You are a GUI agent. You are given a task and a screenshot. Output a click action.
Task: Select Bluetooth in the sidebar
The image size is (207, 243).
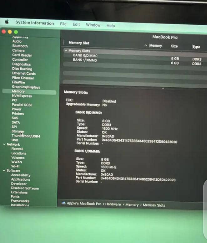pyautogui.click(x=20, y=46)
